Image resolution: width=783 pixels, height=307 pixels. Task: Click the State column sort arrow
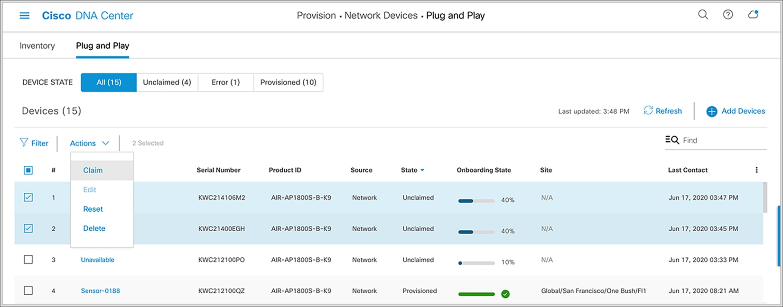click(x=422, y=170)
